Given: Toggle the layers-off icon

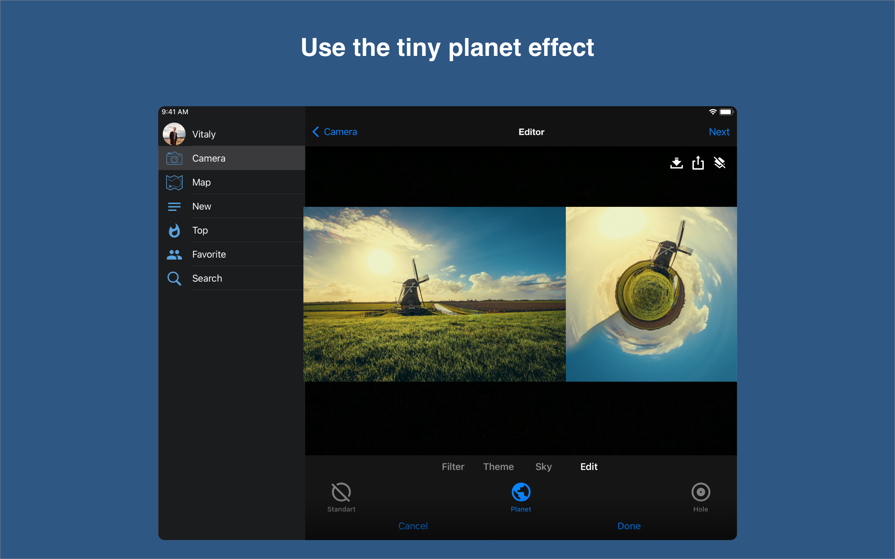Looking at the screenshot, I should point(719,163).
